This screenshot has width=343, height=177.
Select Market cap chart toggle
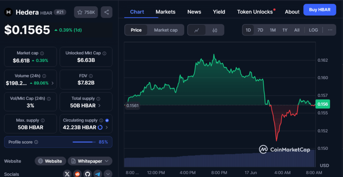point(166,30)
